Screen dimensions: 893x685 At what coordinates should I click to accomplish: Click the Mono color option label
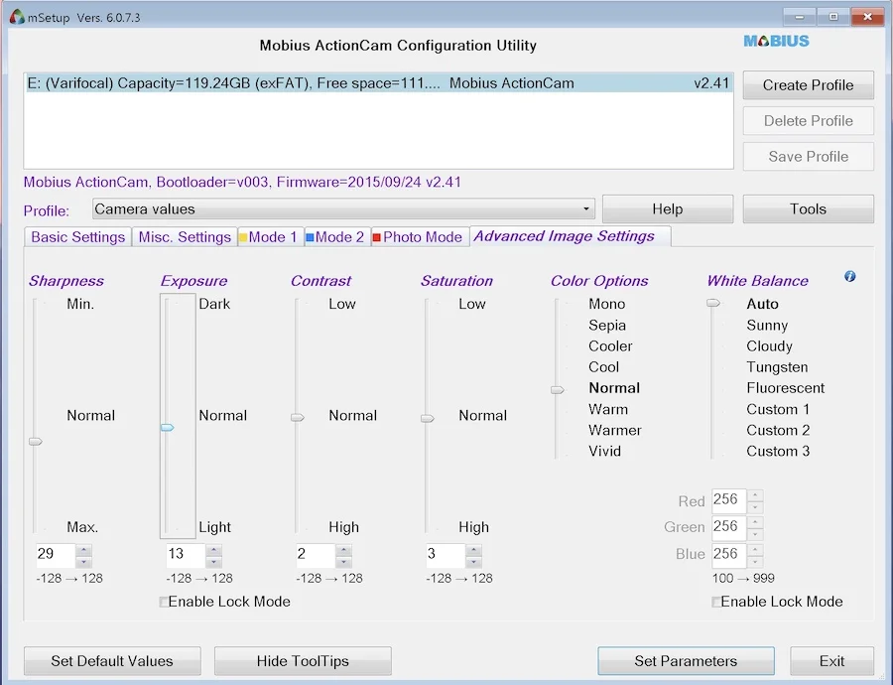pos(606,304)
